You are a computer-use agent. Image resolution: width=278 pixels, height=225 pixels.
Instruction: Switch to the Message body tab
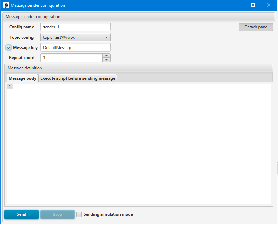pos(22,78)
